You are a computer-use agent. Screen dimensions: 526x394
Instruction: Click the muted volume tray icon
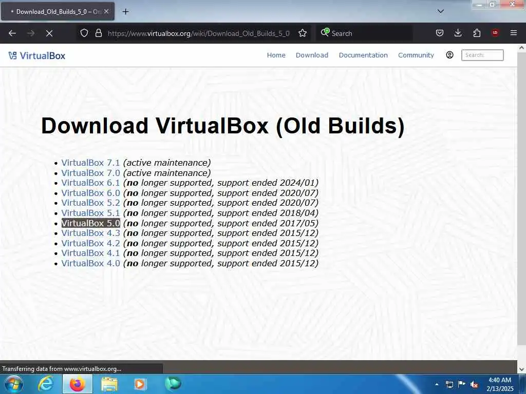click(x=474, y=385)
